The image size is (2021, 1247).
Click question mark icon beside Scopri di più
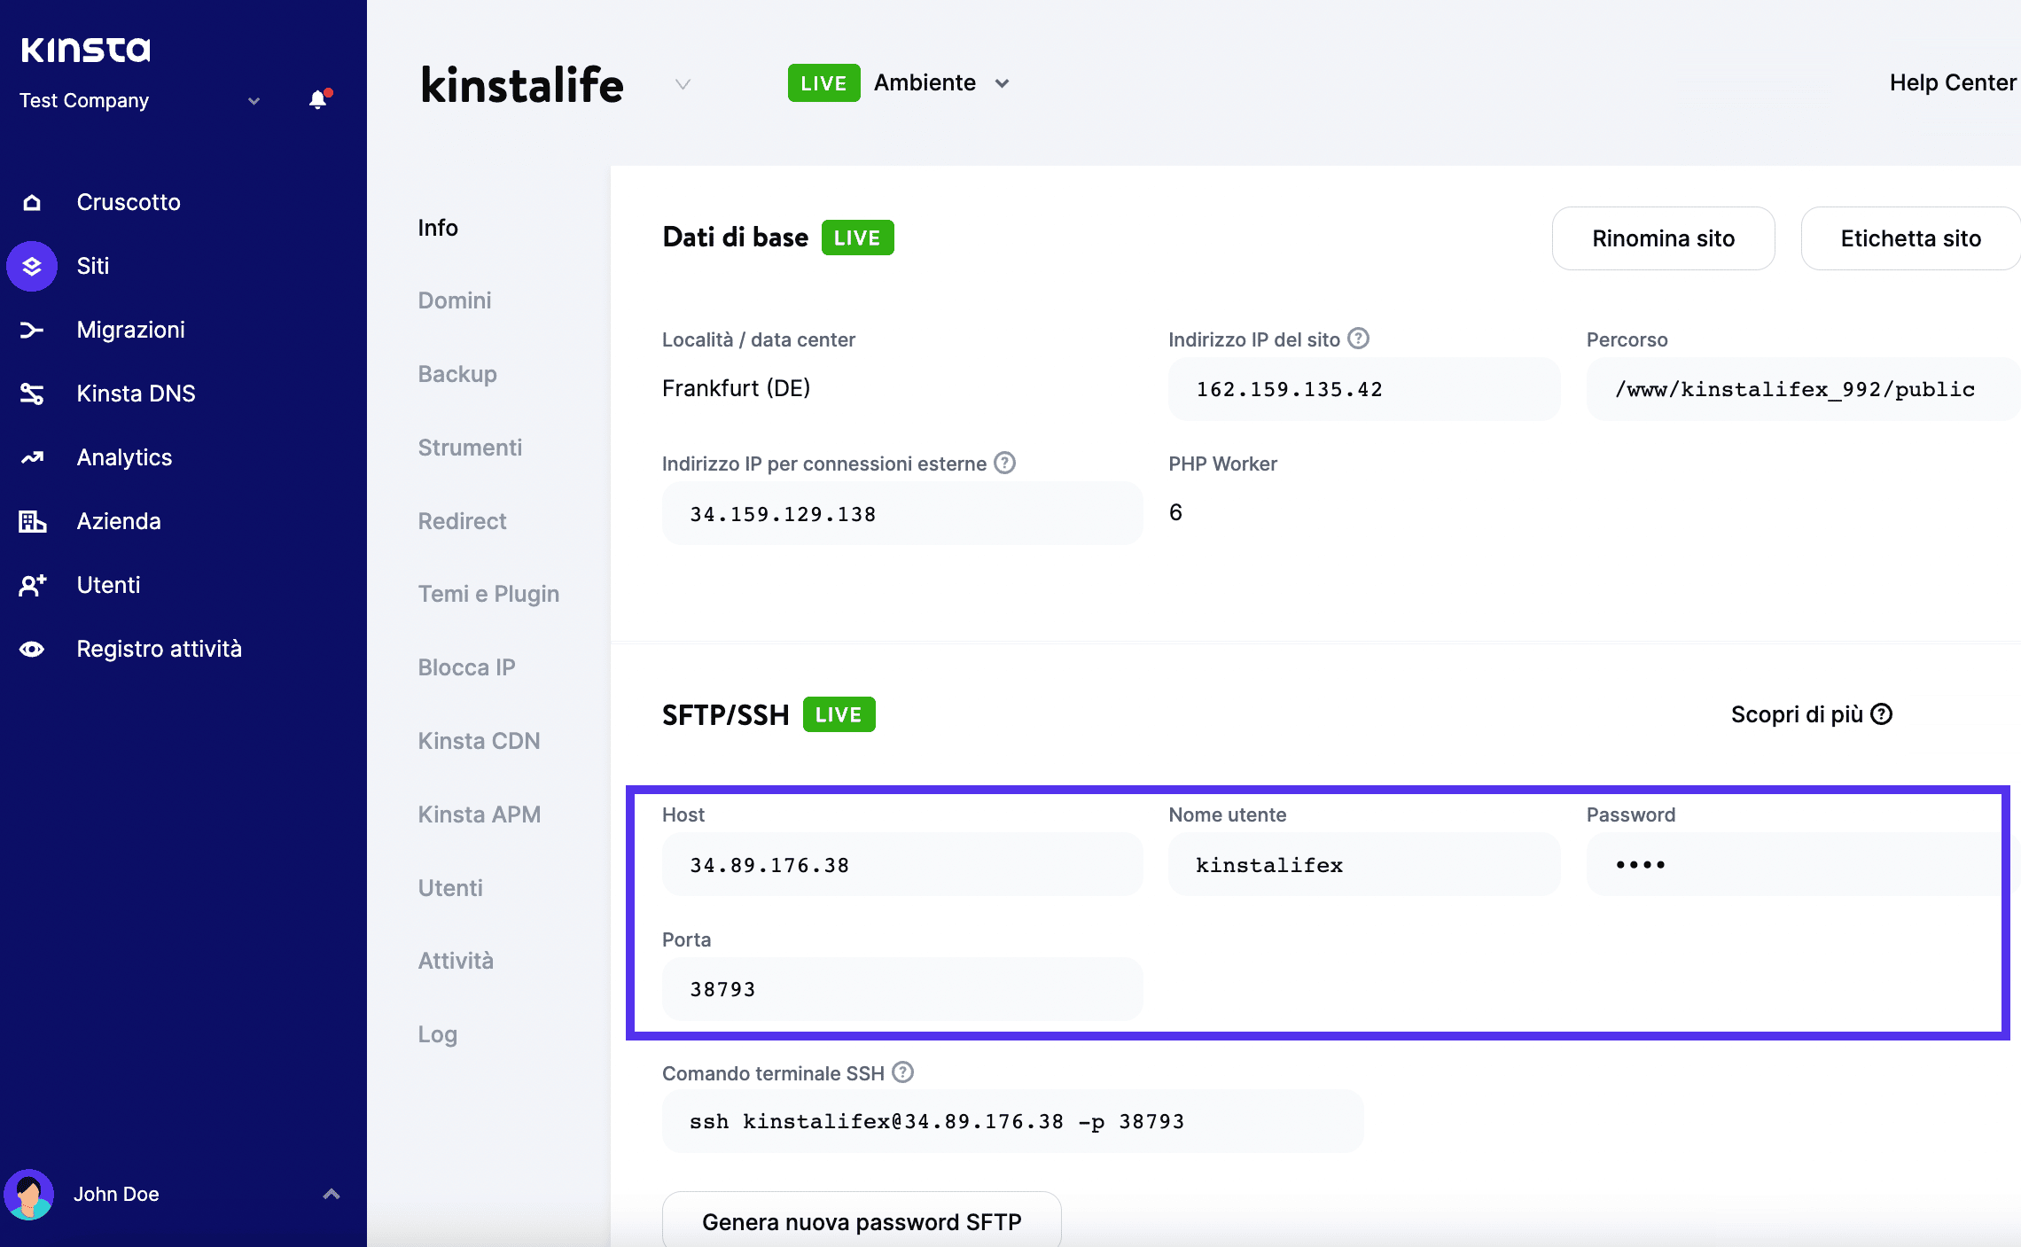tap(1881, 714)
